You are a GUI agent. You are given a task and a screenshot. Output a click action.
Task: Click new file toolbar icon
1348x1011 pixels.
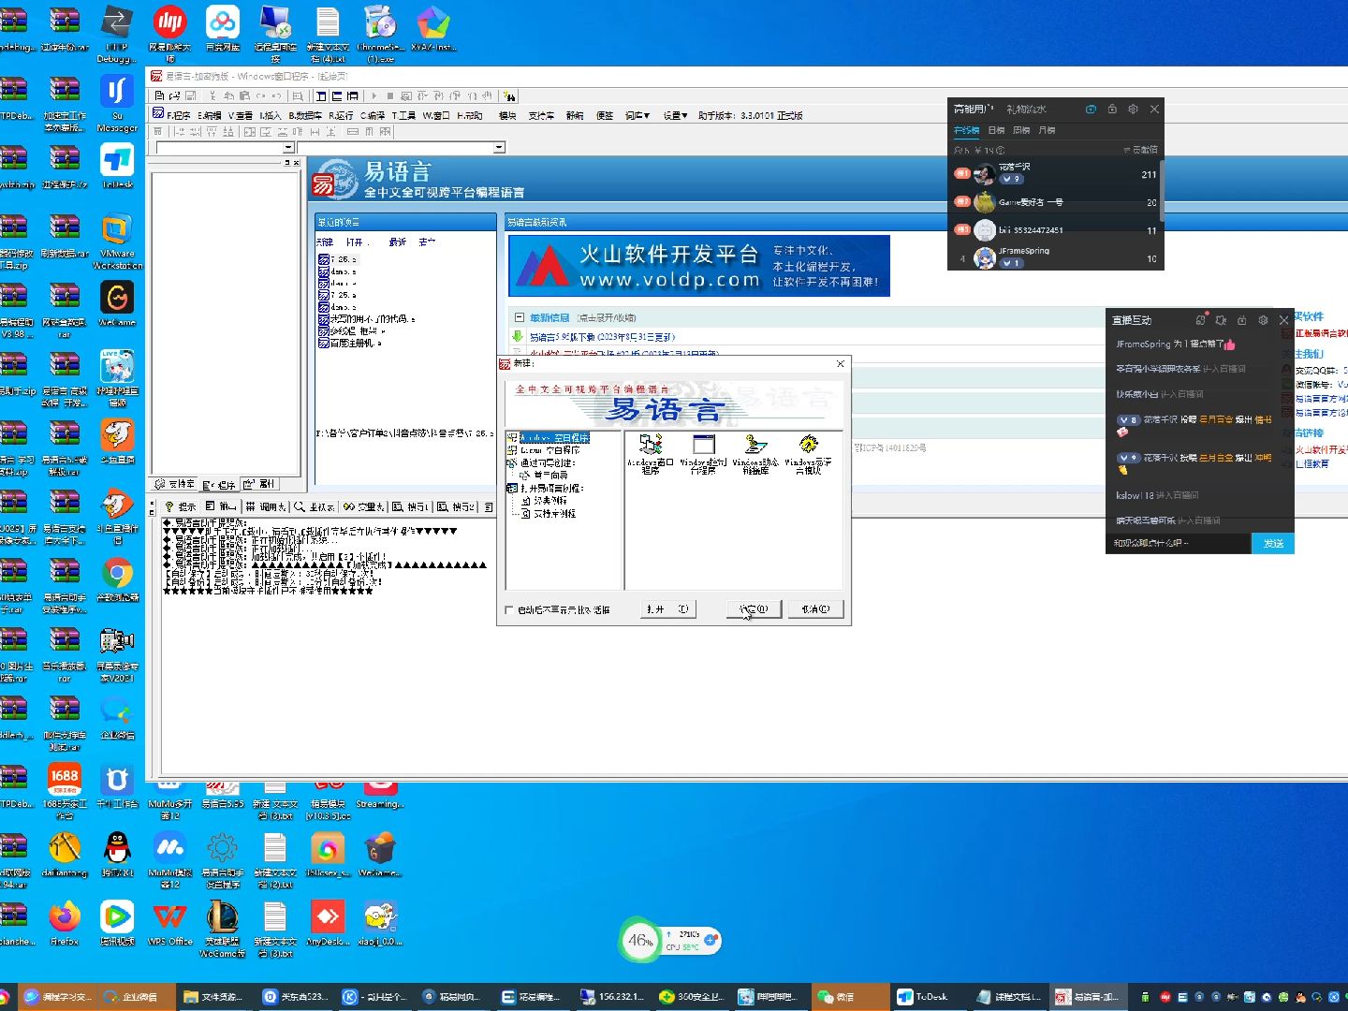pyautogui.click(x=159, y=95)
